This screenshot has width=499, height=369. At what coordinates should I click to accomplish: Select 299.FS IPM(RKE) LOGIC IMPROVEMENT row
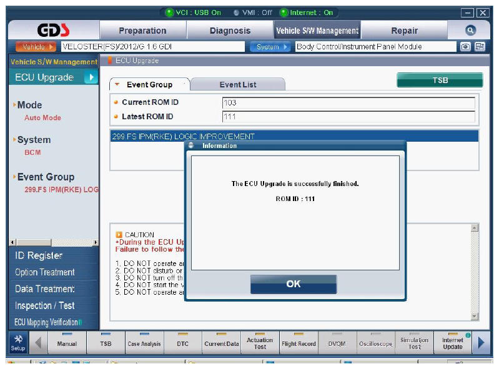coord(294,136)
